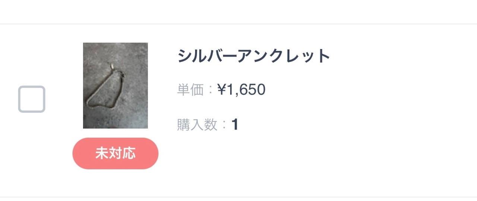Change the red 未対応 order status
The image size is (477, 201).
[x=116, y=153]
